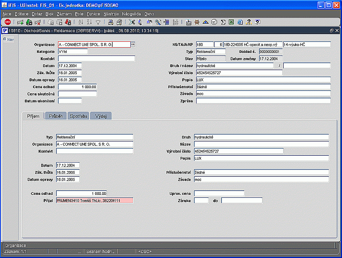
Task: Open the Akce menu
Action: [7, 14]
